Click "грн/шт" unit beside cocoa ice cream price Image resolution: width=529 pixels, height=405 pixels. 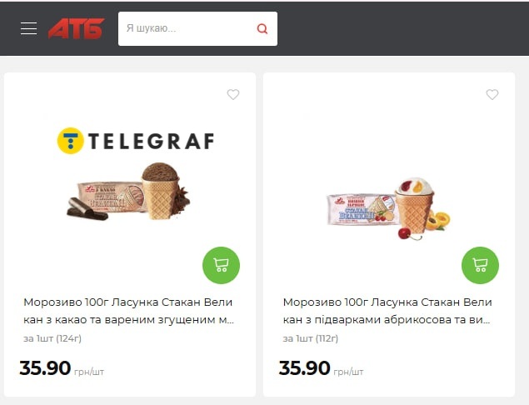89,372
